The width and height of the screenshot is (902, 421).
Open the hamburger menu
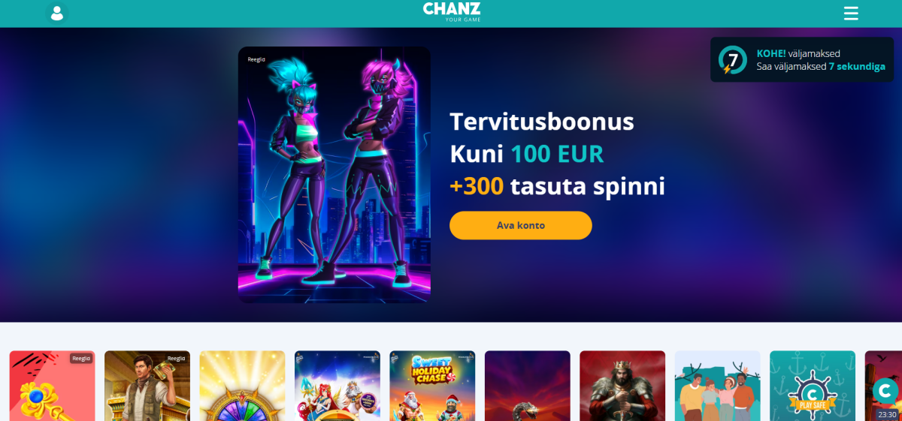coord(851,14)
